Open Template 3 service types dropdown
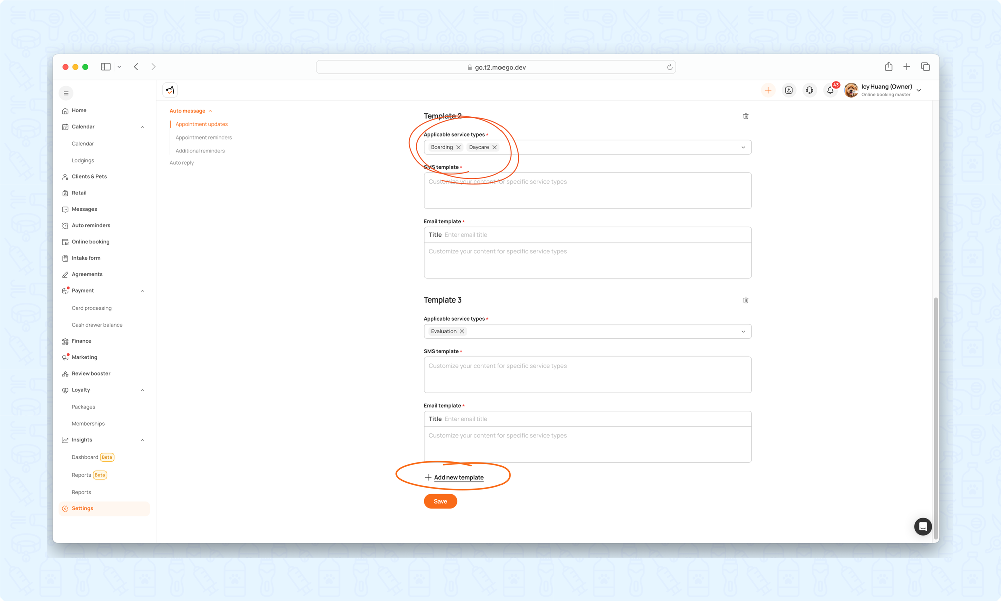1001x601 pixels. click(x=743, y=331)
